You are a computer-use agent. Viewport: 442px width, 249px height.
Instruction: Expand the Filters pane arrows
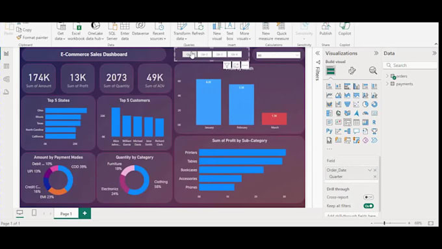318,53
